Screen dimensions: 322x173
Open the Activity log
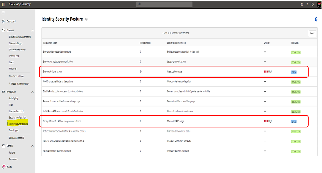click(x=13, y=98)
